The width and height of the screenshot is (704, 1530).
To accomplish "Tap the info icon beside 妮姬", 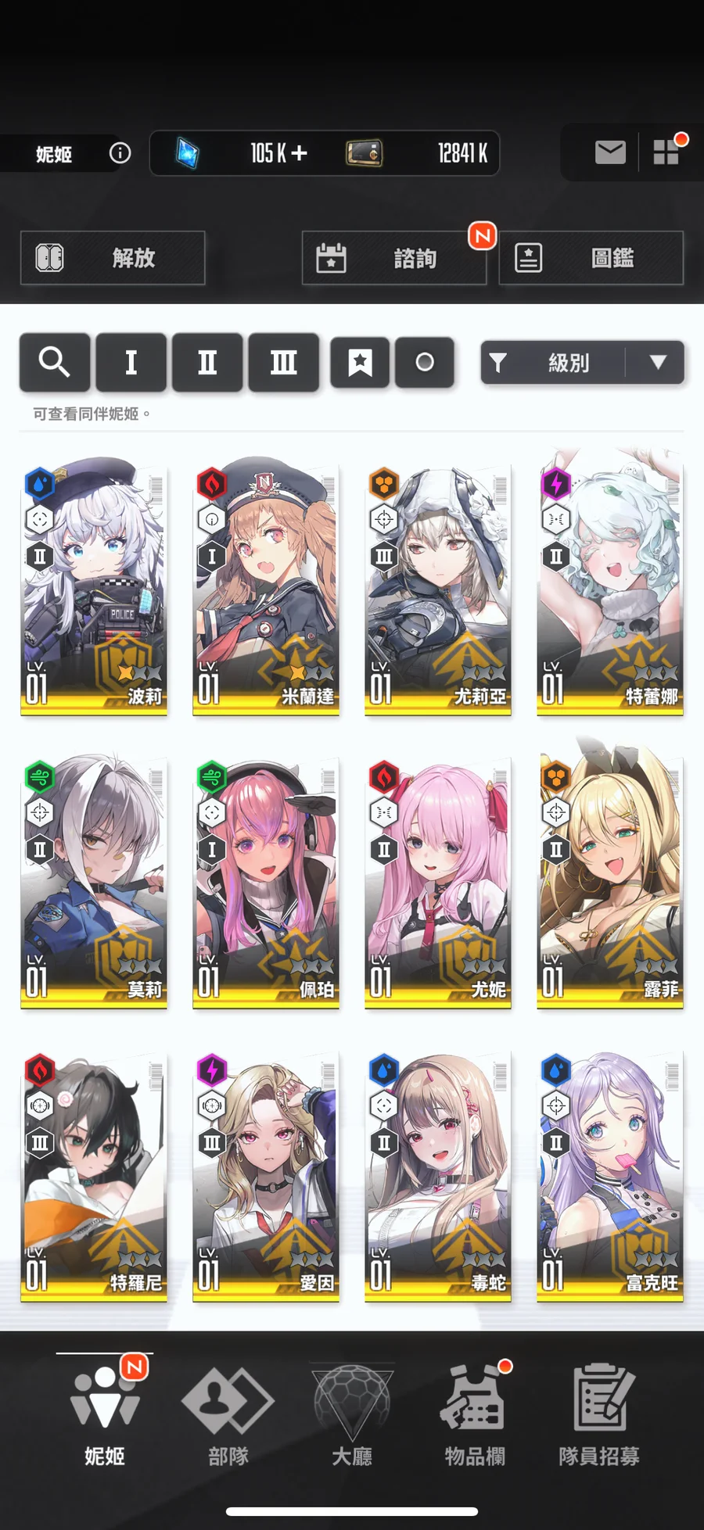I will point(120,152).
